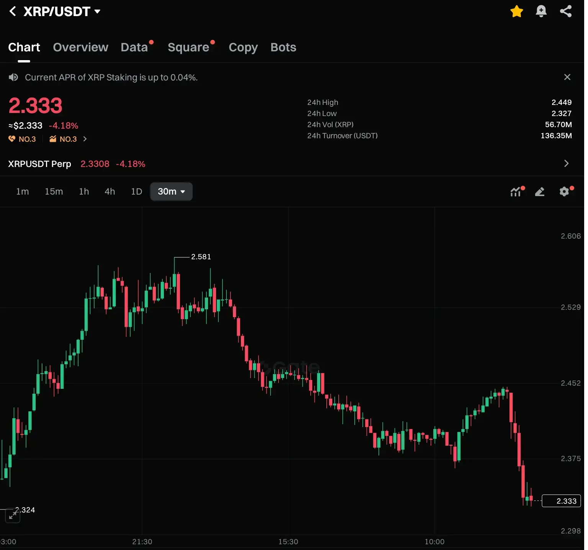588x550 pixels.
Task: Open the Square tab
Action: click(x=189, y=47)
